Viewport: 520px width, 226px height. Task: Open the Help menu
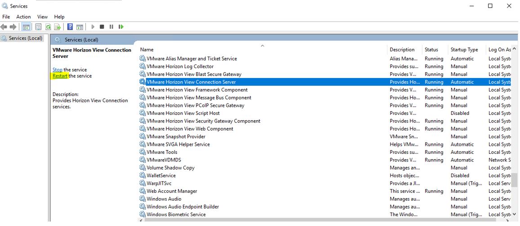[59, 17]
